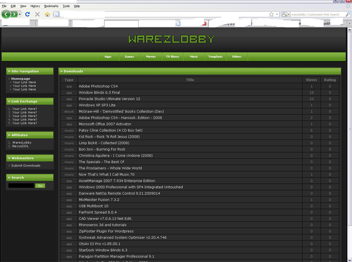352x262 pixels.
Task: Click WarezLobby affiliate link
Action: 22,143
